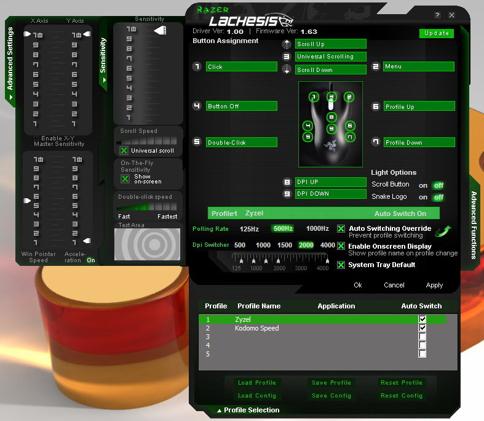Collapse the Profile Selection panel
Screen dimensions: 484x421
click(248, 410)
